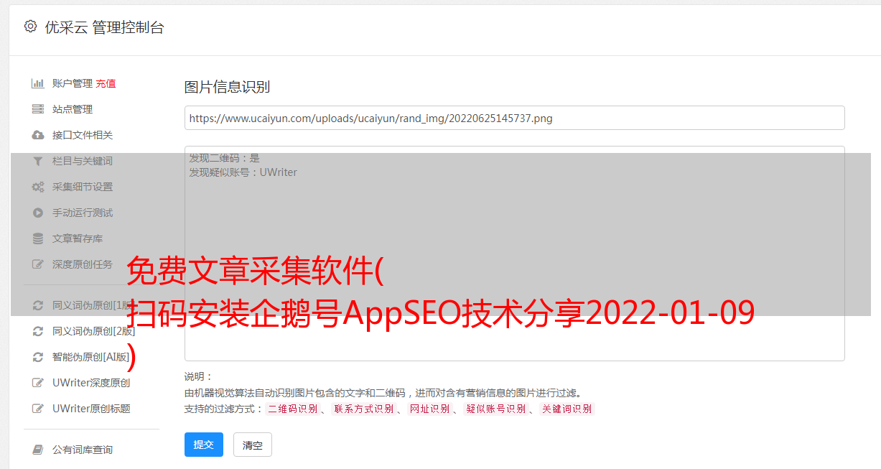The image size is (881, 469).
Task: Select 智能伪原创[AI版]
Action: [x=91, y=357]
